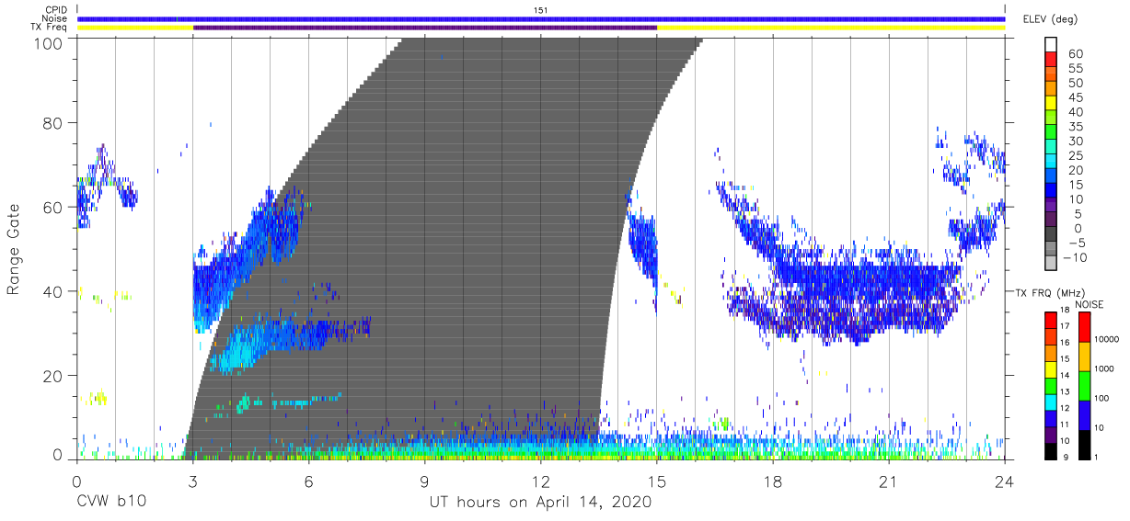This screenshot has width=1130, height=521.
Task: Click the y-axis tick label 80
Action: pyautogui.click(x=53, y=122)
